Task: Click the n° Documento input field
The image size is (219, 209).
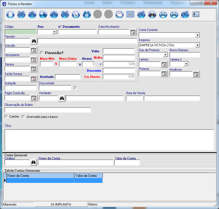Action: (77, 32)
